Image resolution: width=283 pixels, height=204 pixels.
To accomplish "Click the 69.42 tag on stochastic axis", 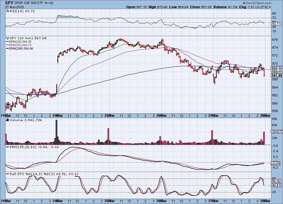I will point(276,181).
